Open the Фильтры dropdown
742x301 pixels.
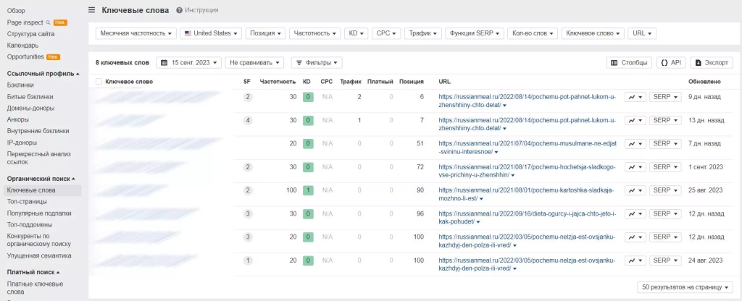317,62
